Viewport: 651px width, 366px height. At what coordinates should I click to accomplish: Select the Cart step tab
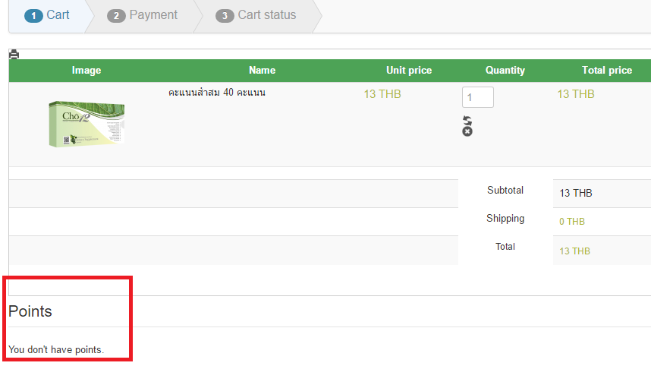pyautogui.click(x=47, y=15)
